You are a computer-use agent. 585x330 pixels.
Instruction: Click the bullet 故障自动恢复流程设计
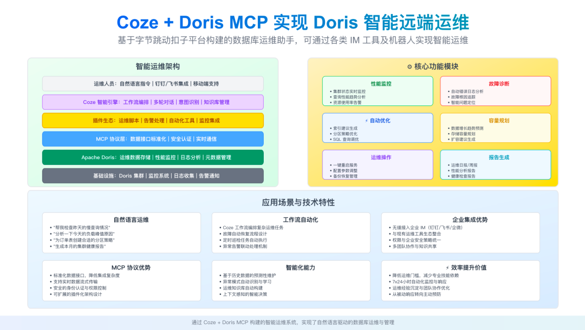[x=245, y=234]
